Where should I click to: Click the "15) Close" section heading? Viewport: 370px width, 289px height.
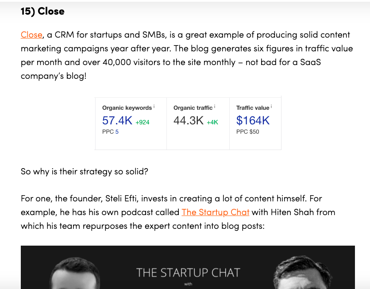[42, 12]
